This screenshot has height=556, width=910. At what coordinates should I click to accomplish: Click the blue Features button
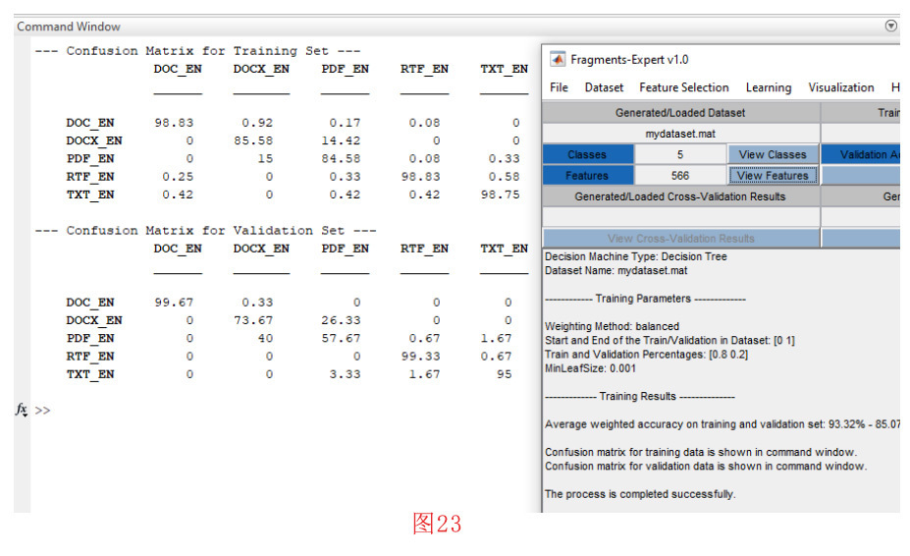click(587, 176)
